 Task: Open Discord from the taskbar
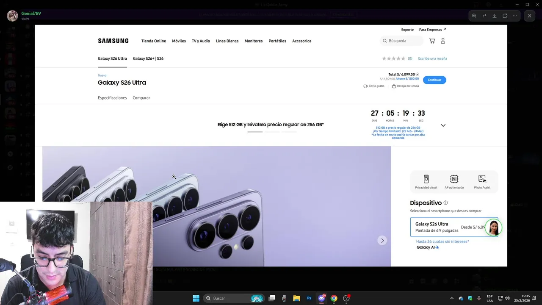[x=321, y=298]
